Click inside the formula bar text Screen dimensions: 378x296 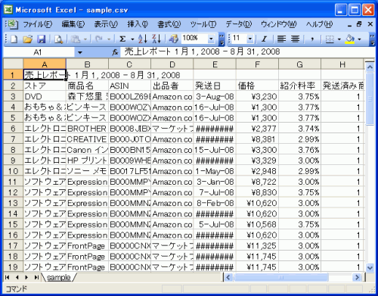point(202,52)
